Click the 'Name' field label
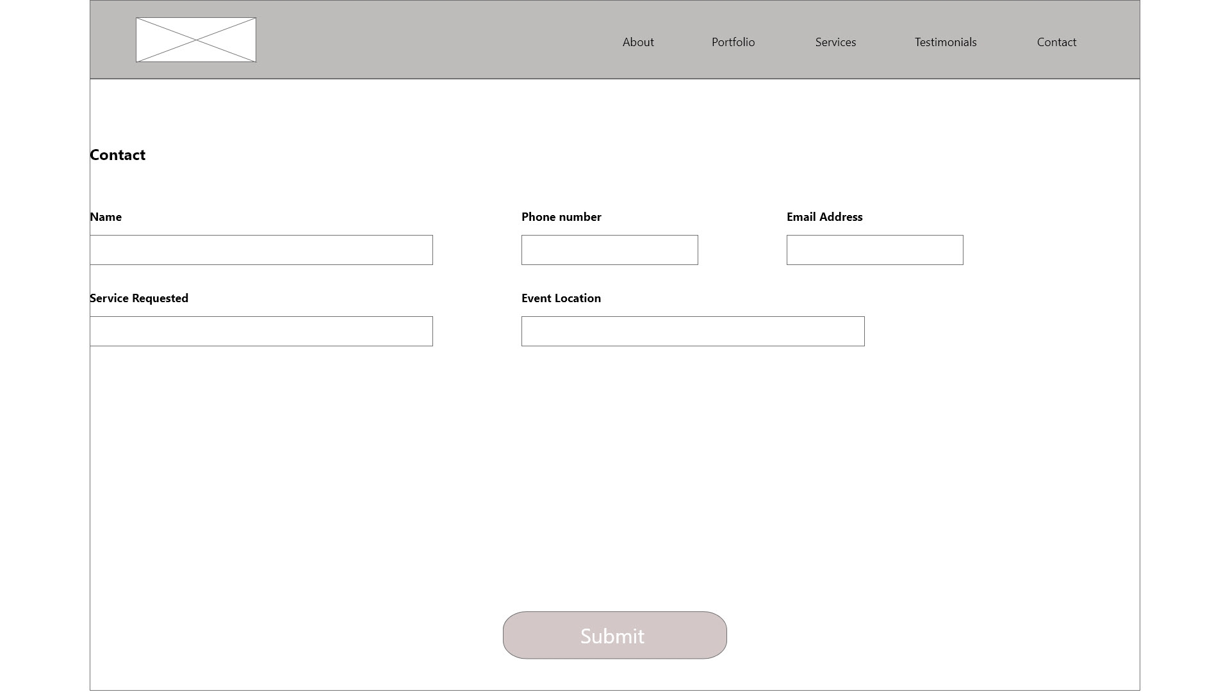 point(106,217)
